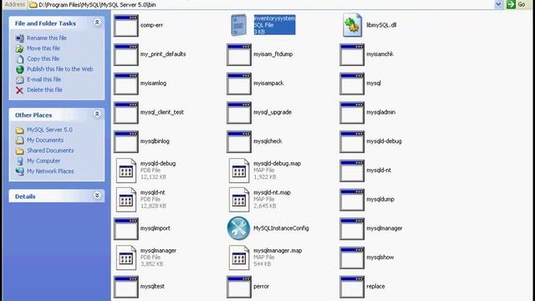The width and height of the screenshot is (535, 301).
Task: Select the mysqld-debug PDB file icon
Action: coord(126,171)
